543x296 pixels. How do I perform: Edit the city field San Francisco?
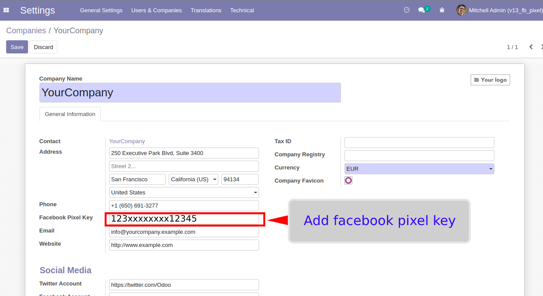pyautogui.click(x=137, y=180)
